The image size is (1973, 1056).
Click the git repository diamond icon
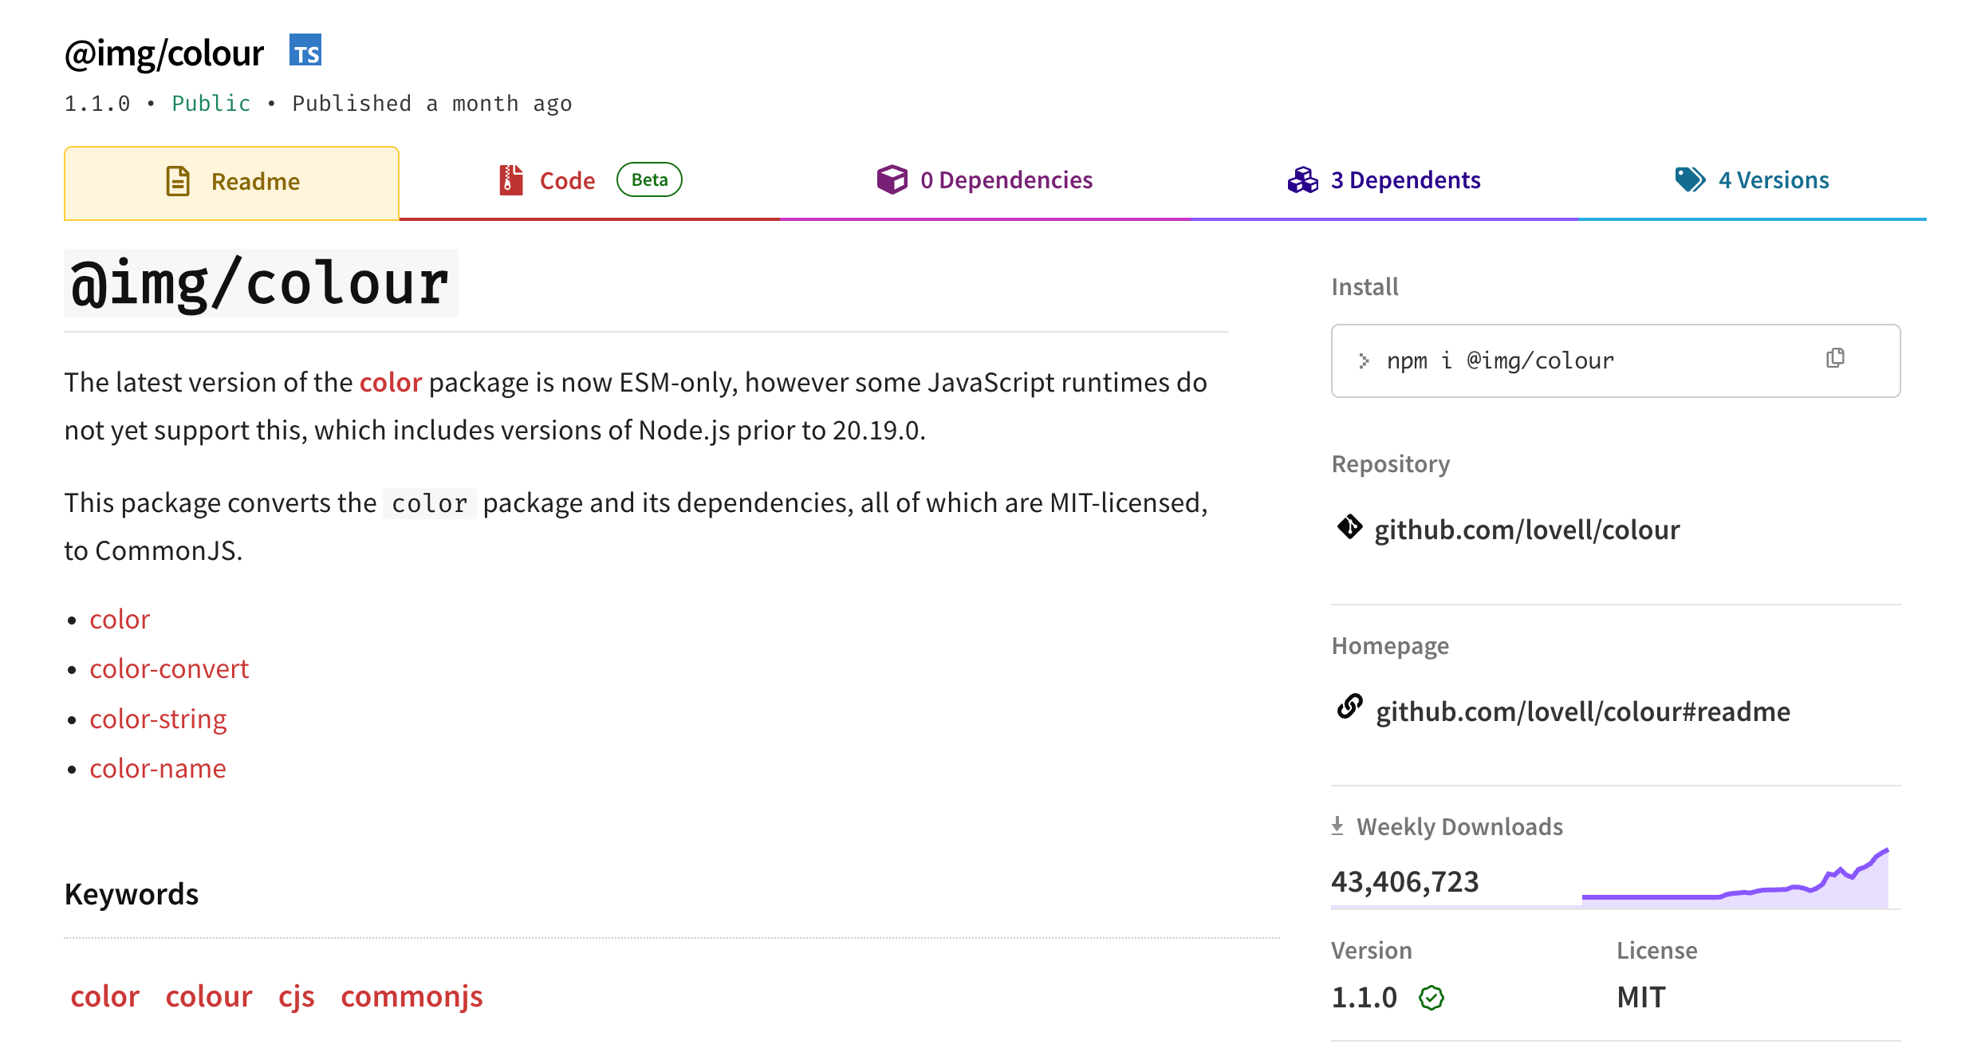(x=1349, y=527)
